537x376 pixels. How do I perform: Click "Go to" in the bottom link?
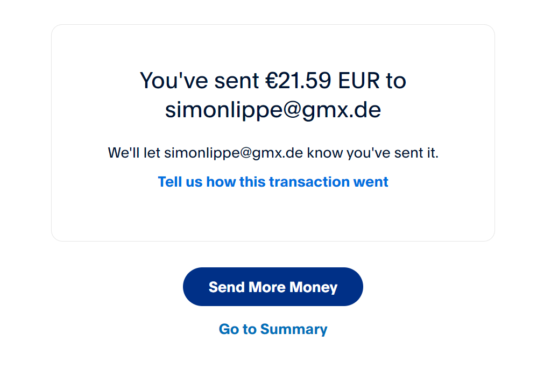237,329
